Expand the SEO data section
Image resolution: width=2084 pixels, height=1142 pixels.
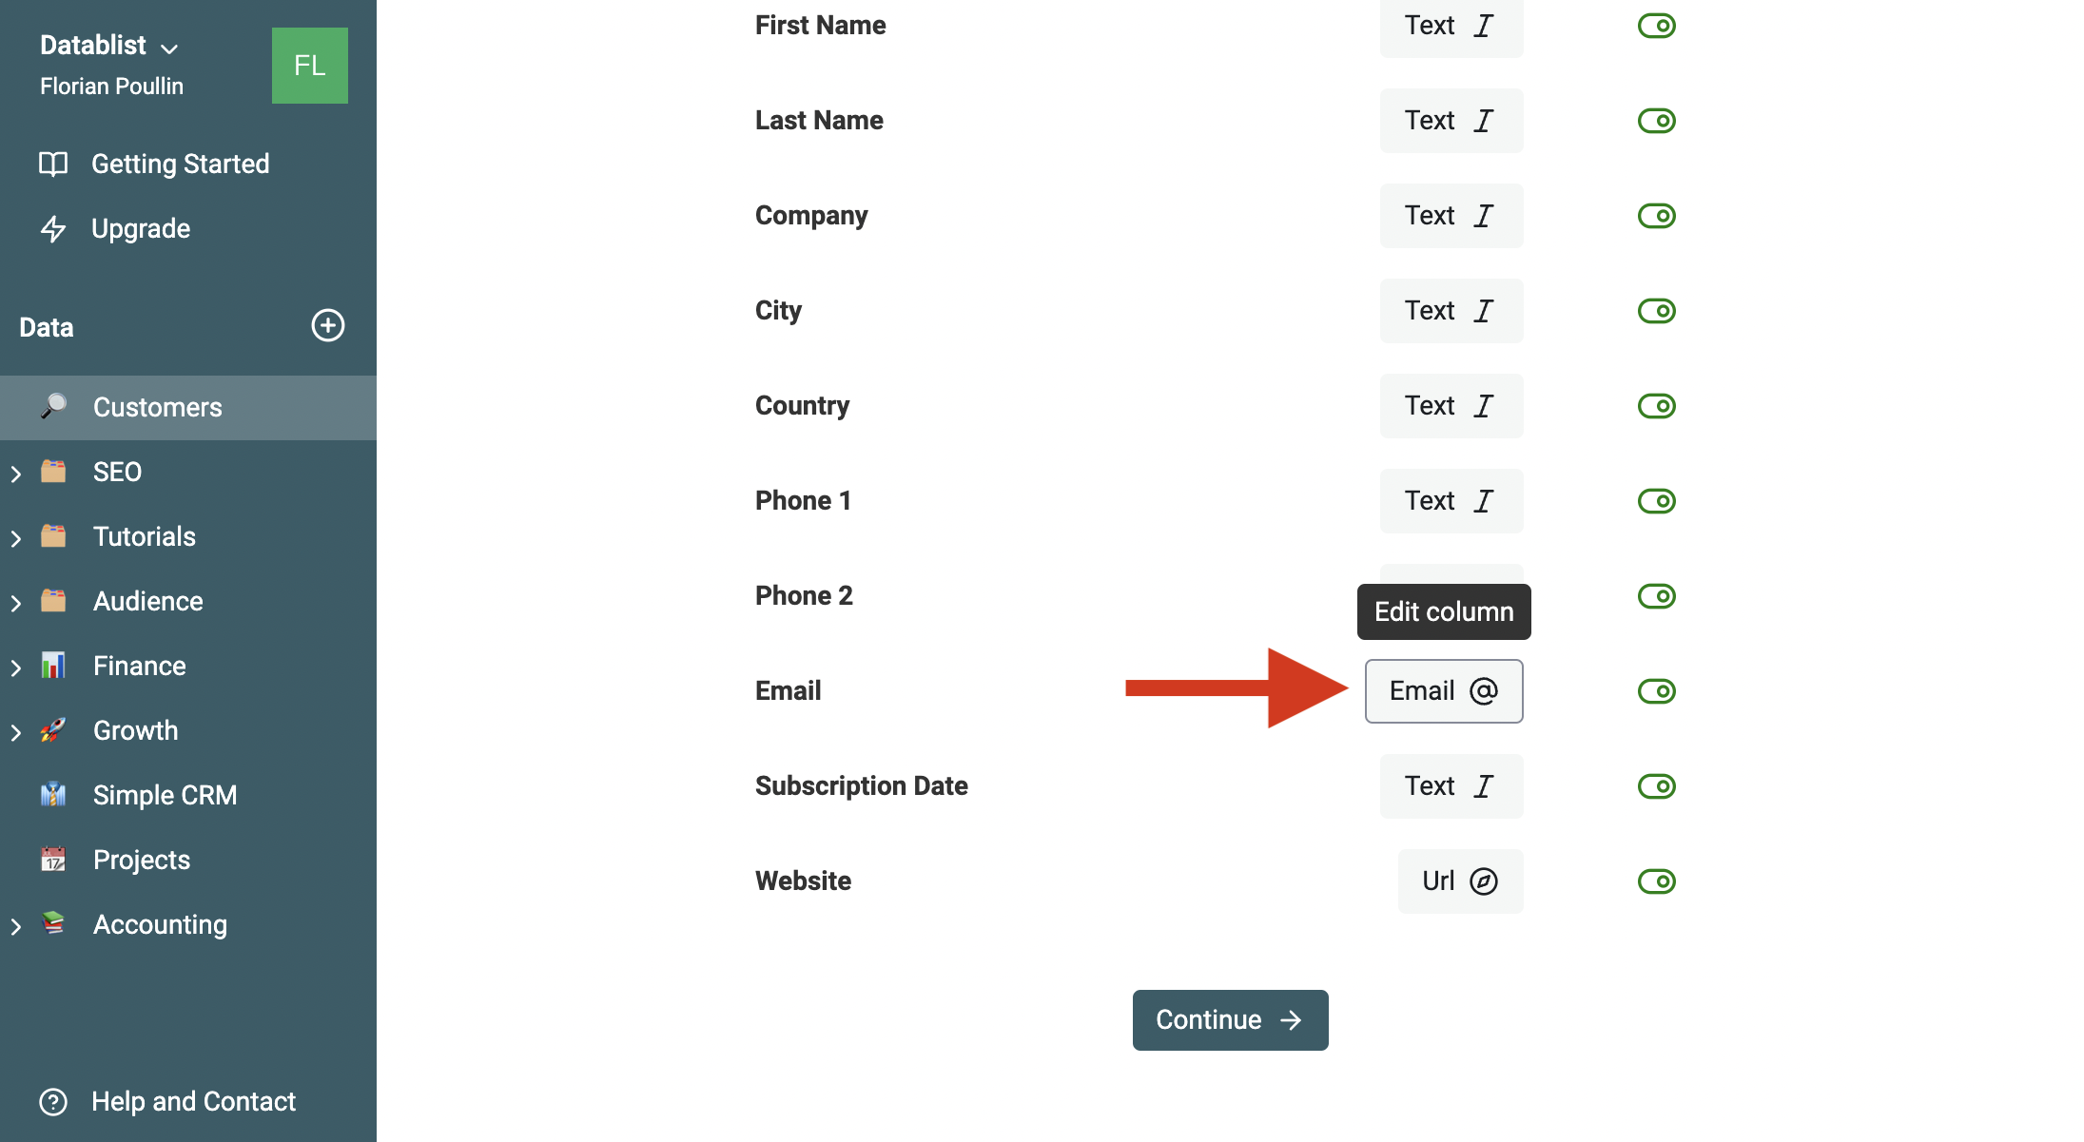[17, 471]
